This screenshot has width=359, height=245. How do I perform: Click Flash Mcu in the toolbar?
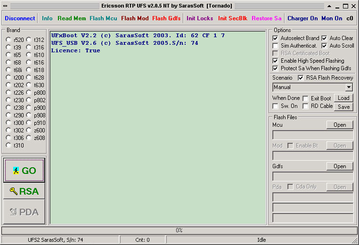click(103, 18)
